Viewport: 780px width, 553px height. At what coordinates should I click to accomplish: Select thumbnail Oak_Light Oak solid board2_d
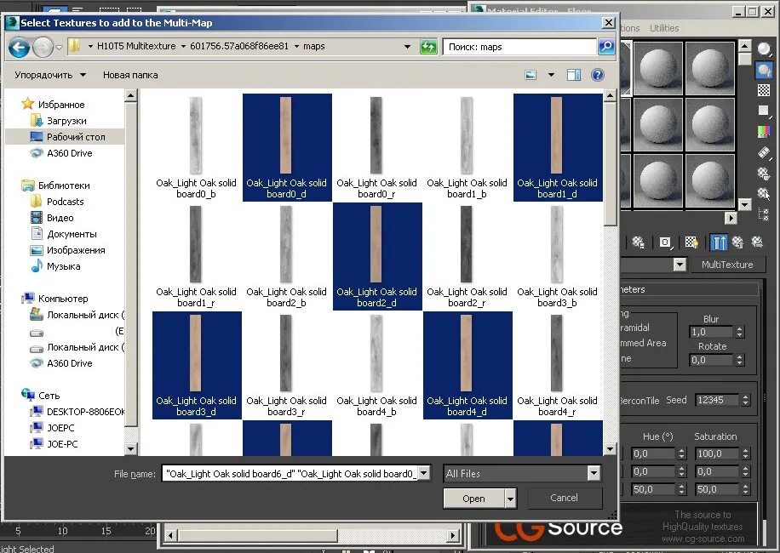tap(377, 256)
